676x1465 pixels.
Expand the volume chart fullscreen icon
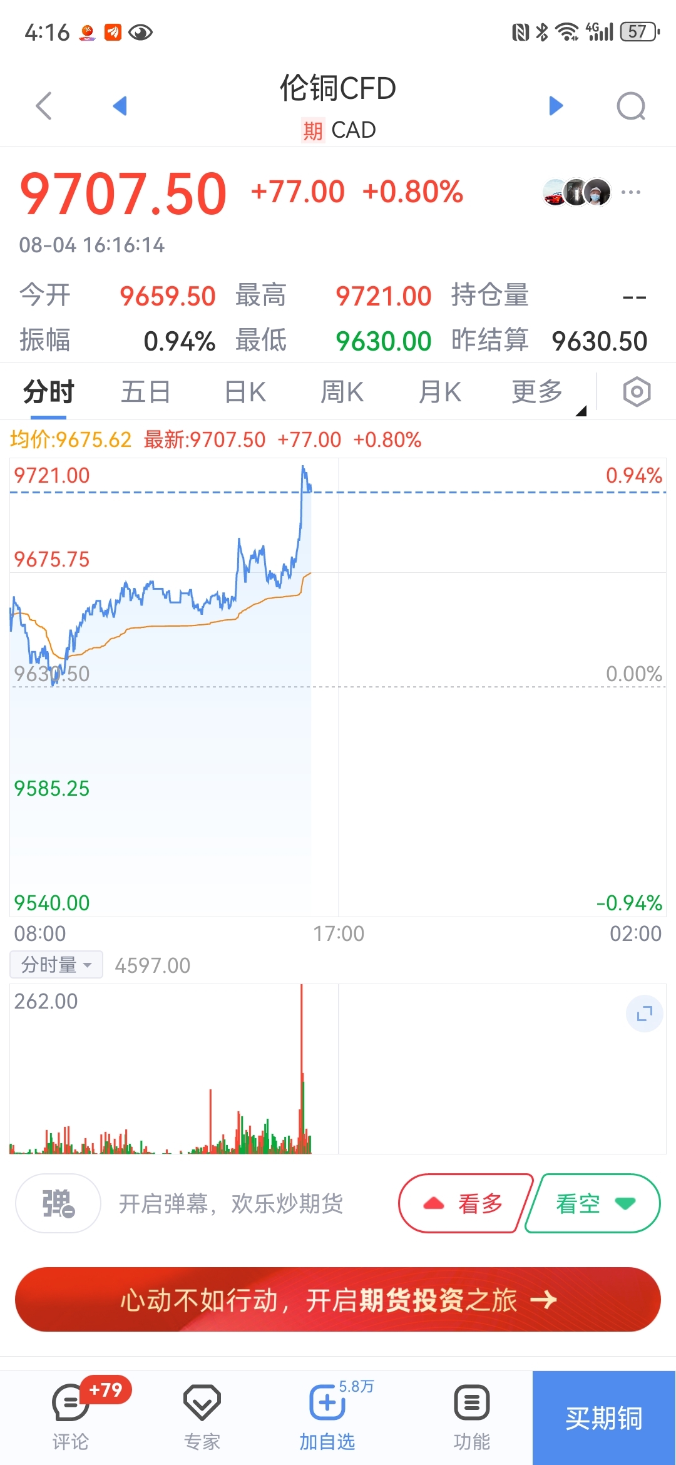click(x=645, y=1014)
